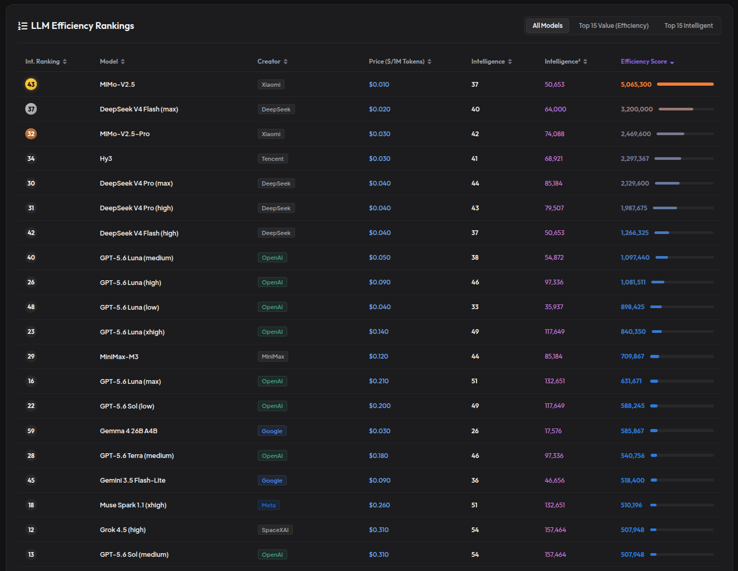The height and width of the screenshot is (571, 738).
Task: Toggle Efficiency Score descending sort arrow
Action: point(672,62)
